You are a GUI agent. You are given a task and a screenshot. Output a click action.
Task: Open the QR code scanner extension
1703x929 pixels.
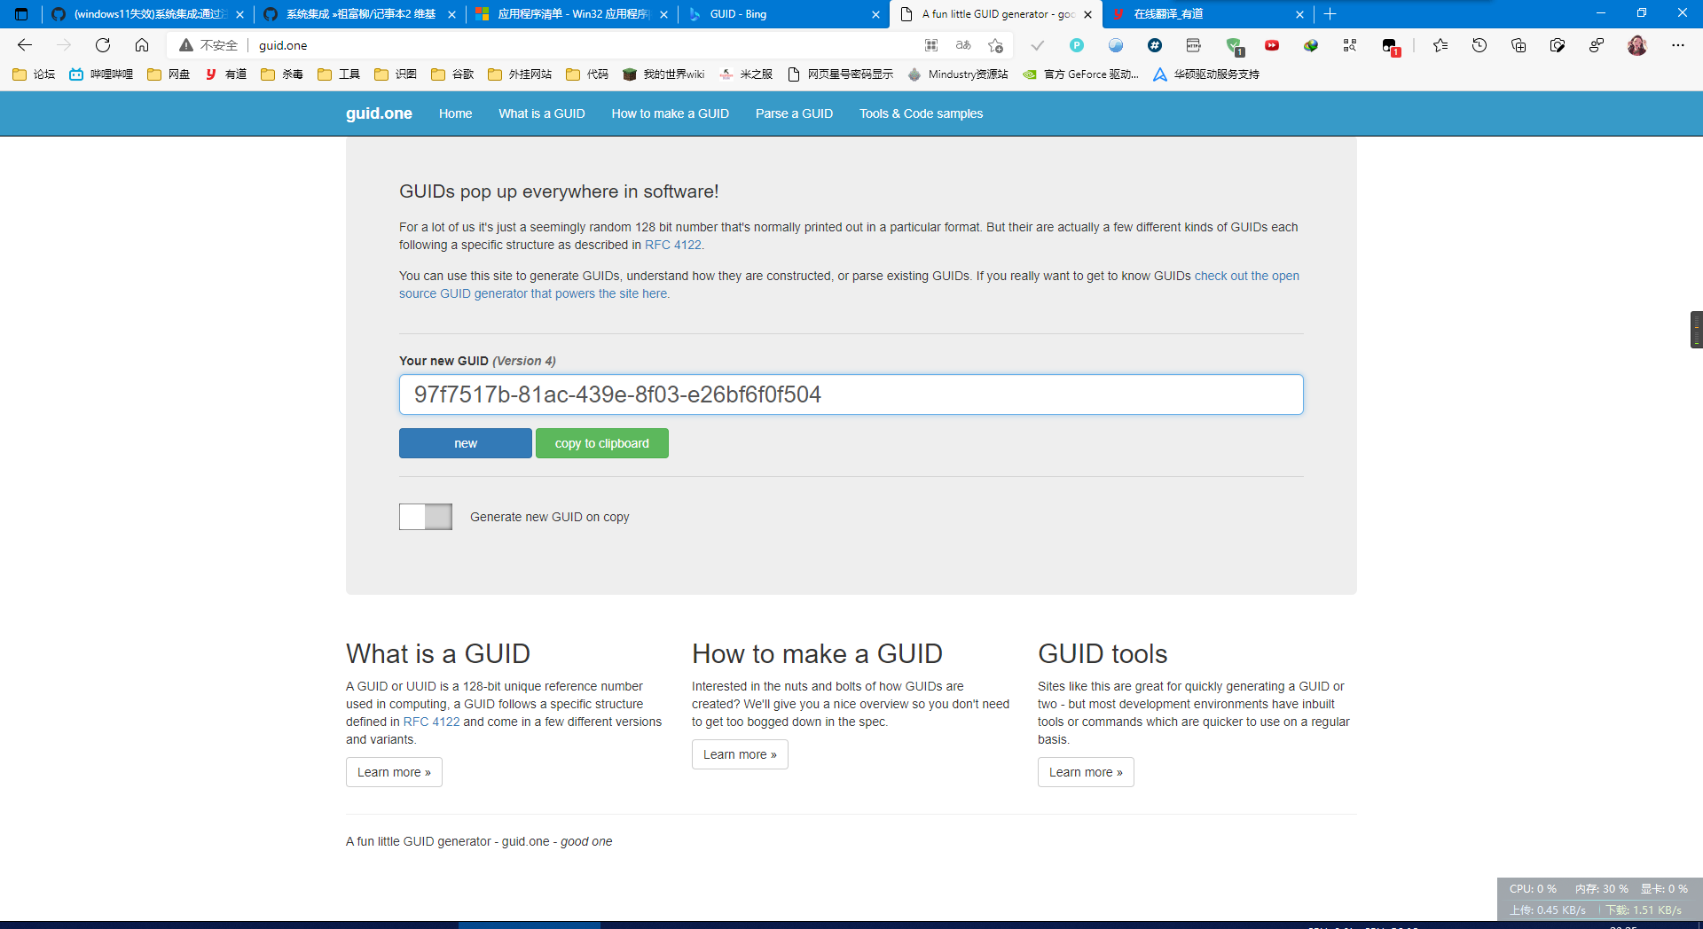coord(1351,45)
